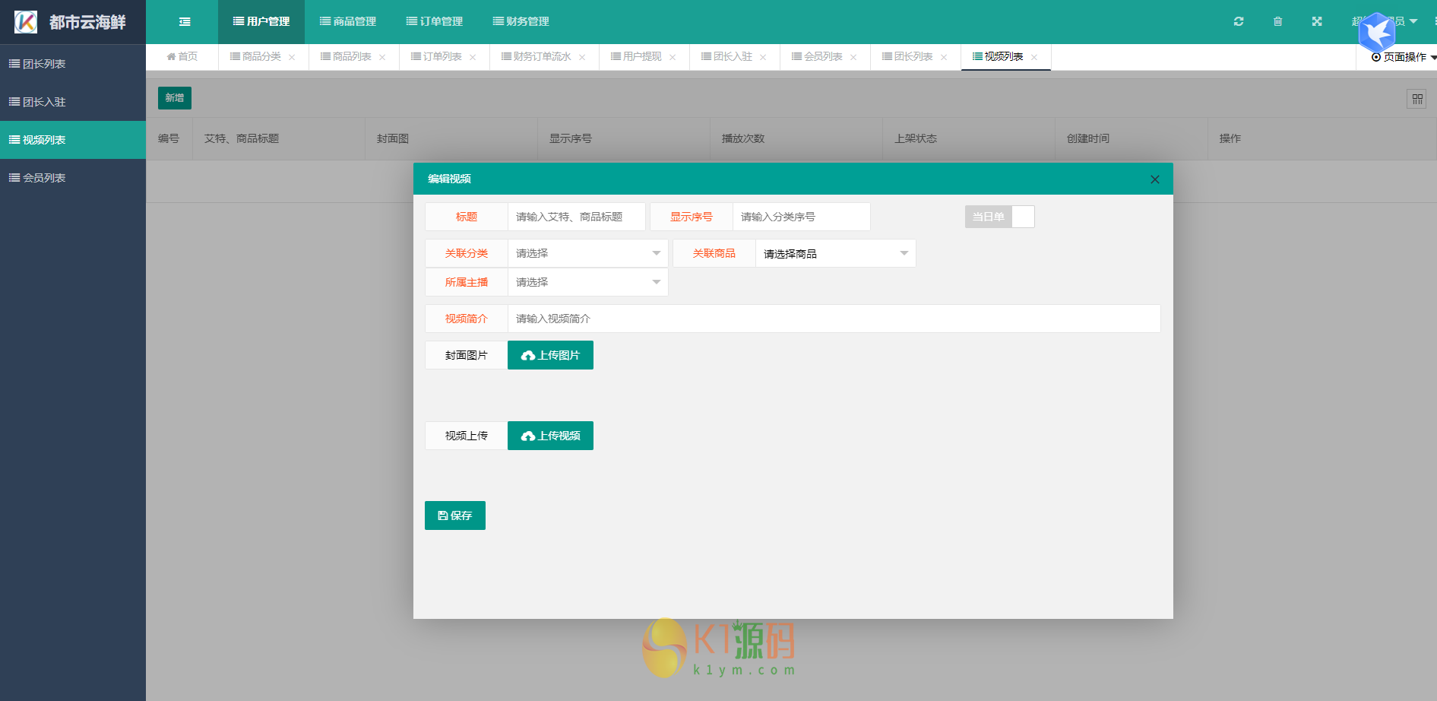
Task: Click the blue bird floating icon
Action: coord(1376,32)
